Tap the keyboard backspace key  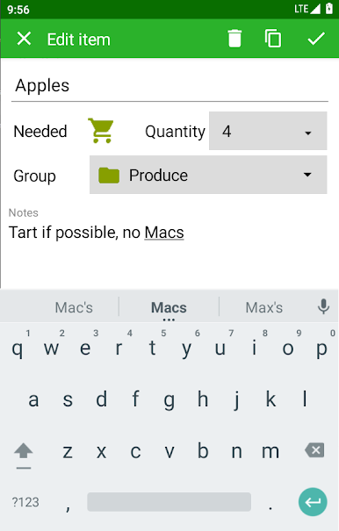coord(314,450)
